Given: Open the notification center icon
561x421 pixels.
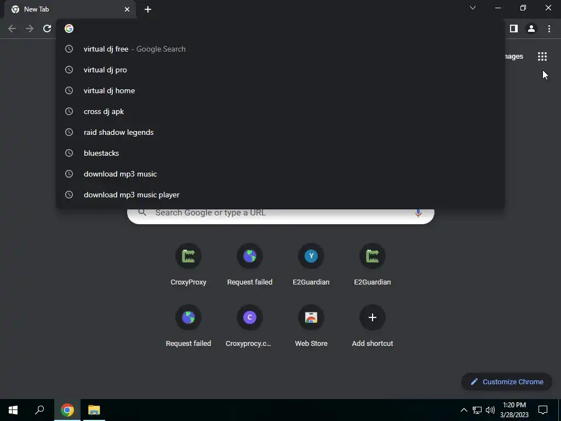Looking at the screenshot, I should (x=543, y=410).
